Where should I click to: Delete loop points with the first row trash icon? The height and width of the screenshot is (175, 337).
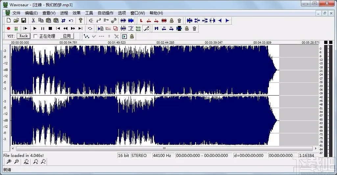[x=179, y=21]
